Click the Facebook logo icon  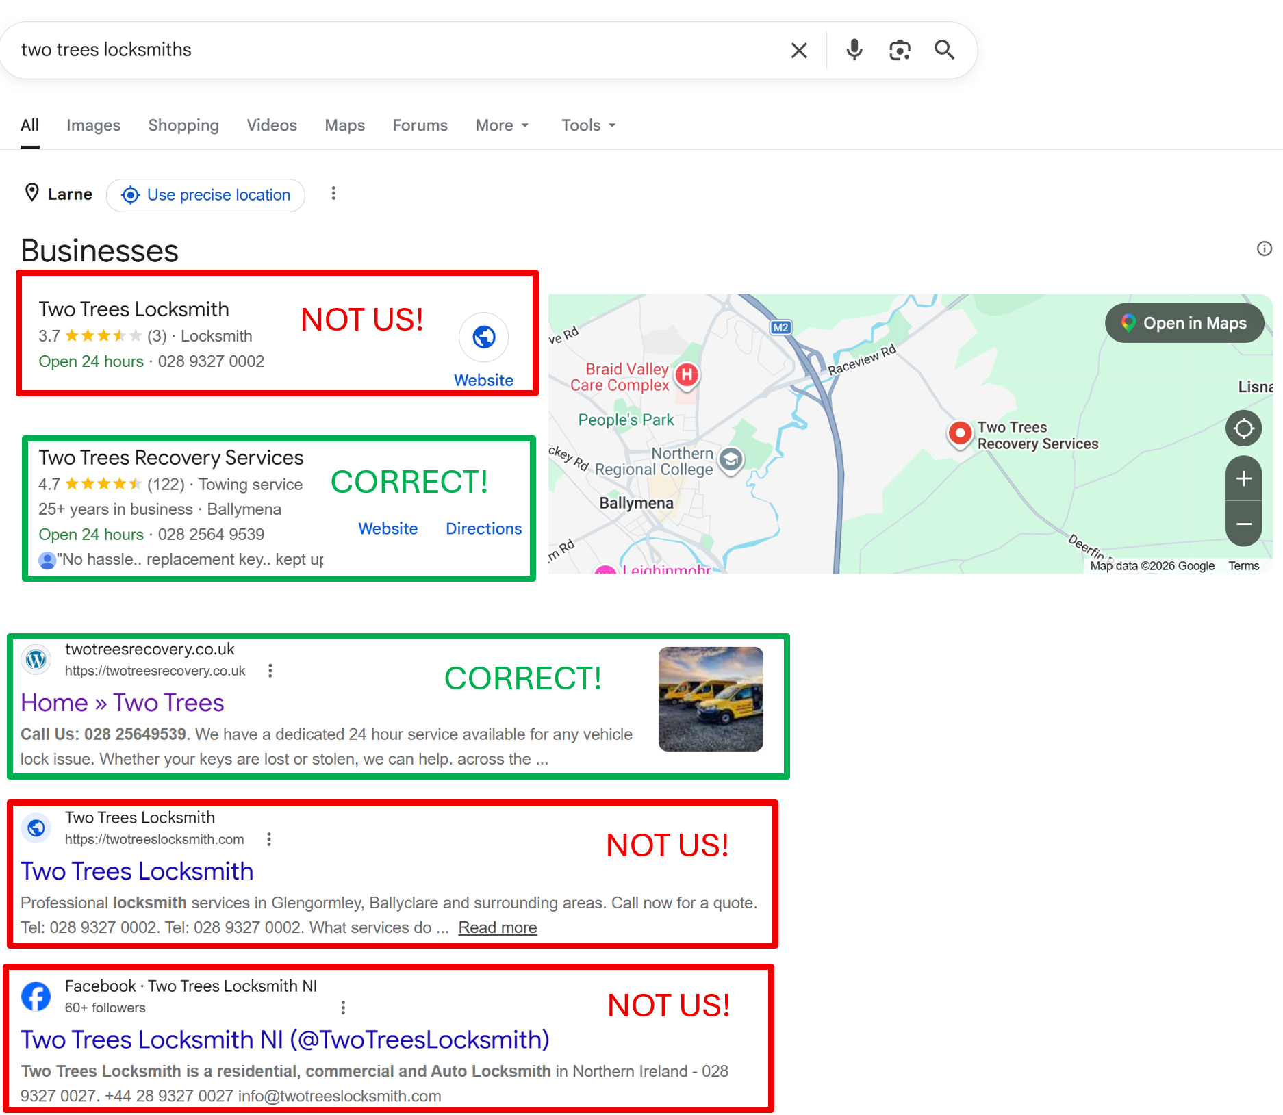click(x=36, y=997)
